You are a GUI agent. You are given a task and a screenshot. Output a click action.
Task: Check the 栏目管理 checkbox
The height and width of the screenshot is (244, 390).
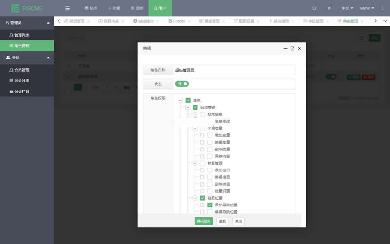202,163
